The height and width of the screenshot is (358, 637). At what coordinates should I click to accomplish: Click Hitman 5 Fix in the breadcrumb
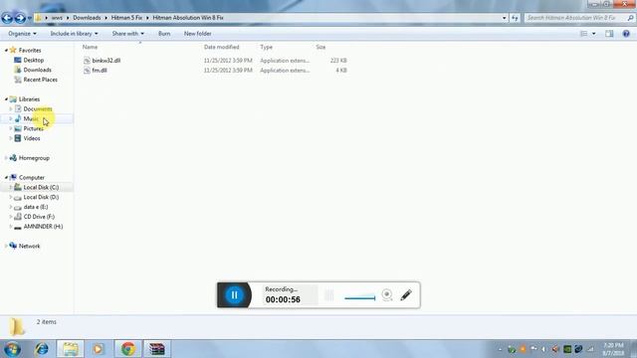(x=126, y=18)
